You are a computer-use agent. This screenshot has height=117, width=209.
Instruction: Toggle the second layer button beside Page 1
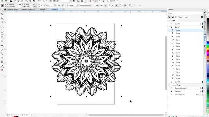click(173, 17)
